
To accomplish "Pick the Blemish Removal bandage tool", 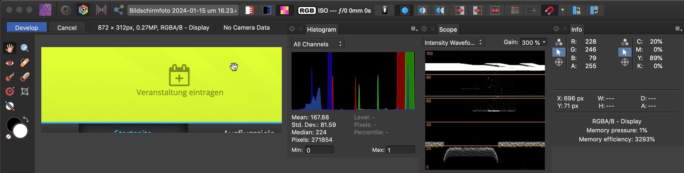I will [x=25, y=63].
